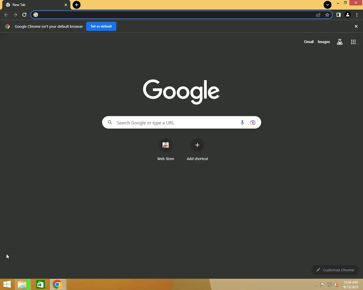Open Action Center flag icon

[x=323, y=285]
